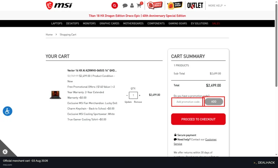Click the MSI dragon logo
This screenshot has height=168, width=278.
pos(59,5)
